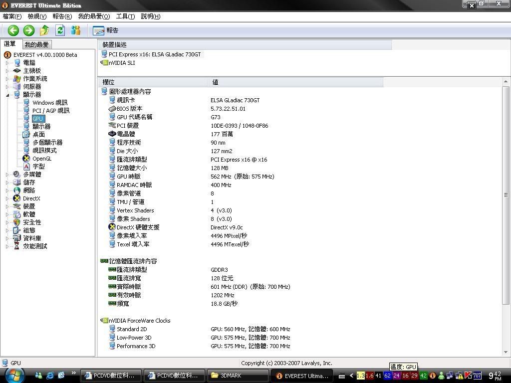Open the 報告(R) menu
The image size is (511, 383).
(62, 16)
